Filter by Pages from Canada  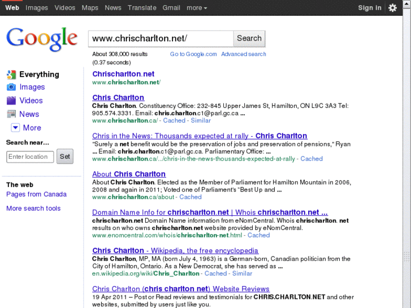[36, 194]
